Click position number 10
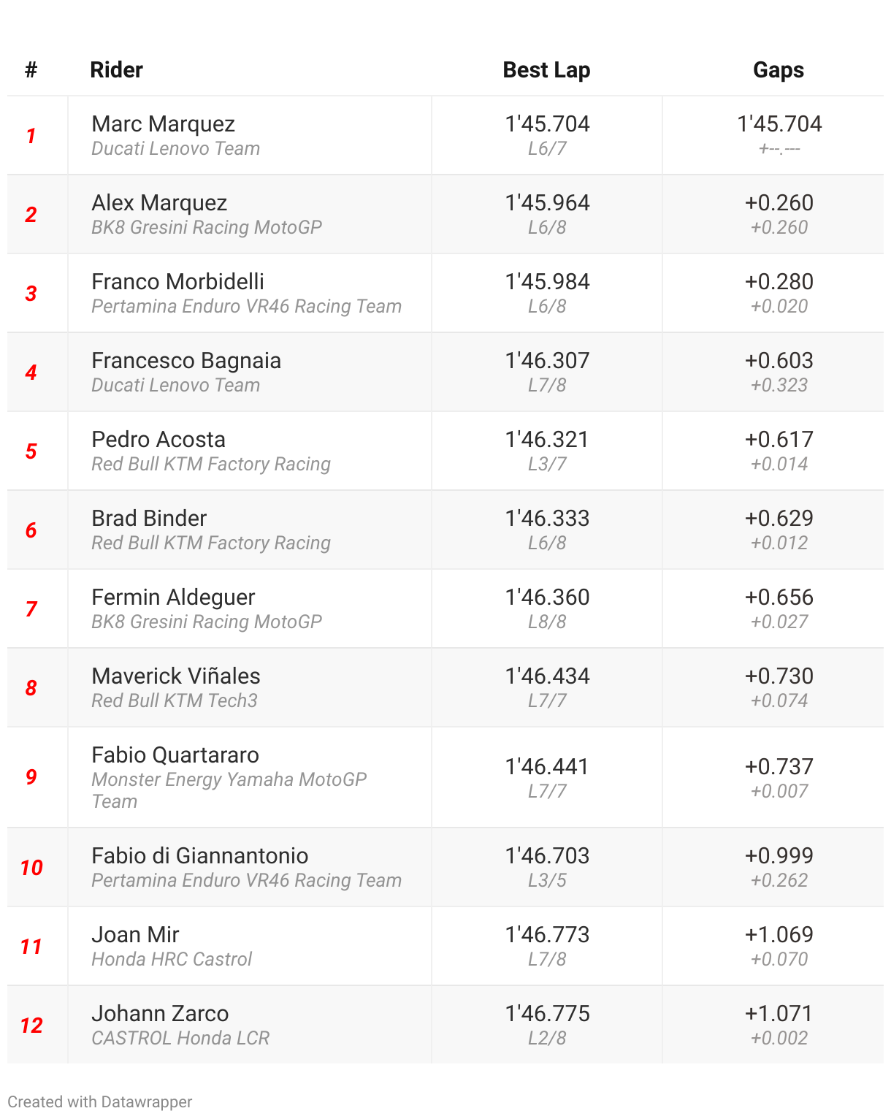Image resolution: width=891 pixels, height=1119 pixels. pyautogui.click(x=31, y=868)
